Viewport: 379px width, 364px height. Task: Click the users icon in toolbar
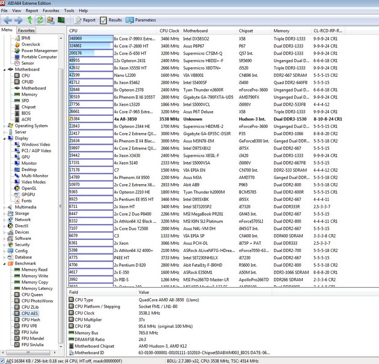click(51, 20)
